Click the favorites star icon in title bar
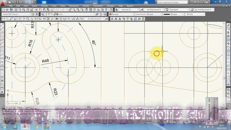The image size is (231, 130). 202,2
